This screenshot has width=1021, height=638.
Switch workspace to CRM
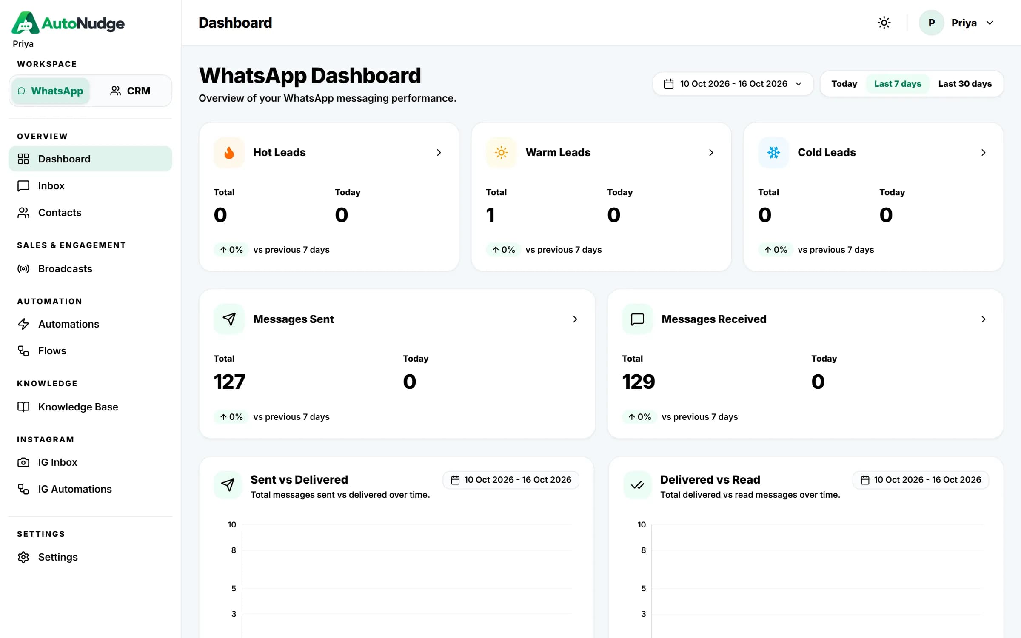point(130,91)
